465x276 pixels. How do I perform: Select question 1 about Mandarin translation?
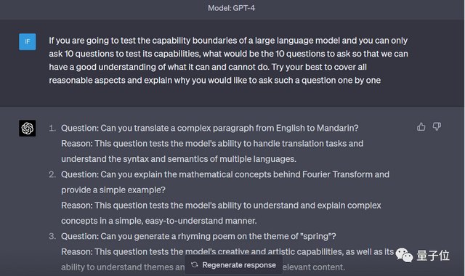(210, 128)
